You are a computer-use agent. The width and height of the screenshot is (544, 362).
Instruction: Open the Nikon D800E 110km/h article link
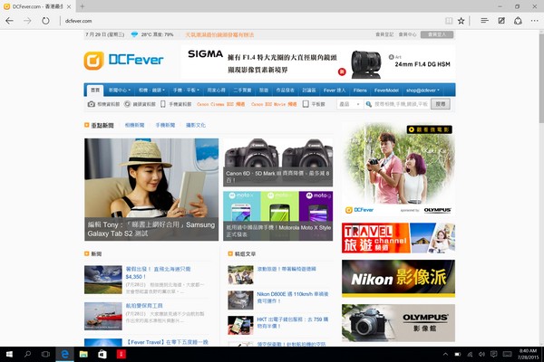(293, 297)
